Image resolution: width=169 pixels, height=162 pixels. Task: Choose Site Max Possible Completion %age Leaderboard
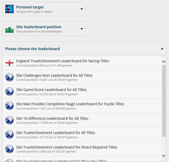pyautogui.click(x=82, y=106)
